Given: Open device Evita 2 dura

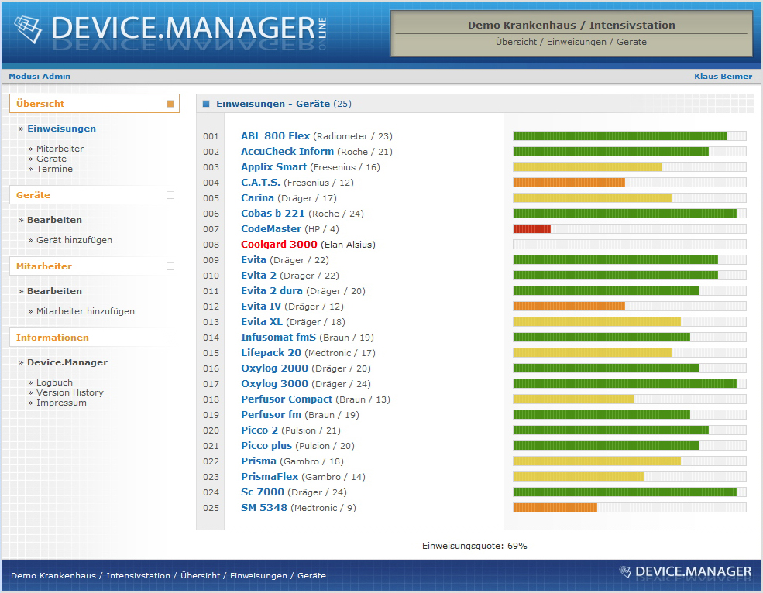Looking at the screenshot, I should click(x=272, y=291).
